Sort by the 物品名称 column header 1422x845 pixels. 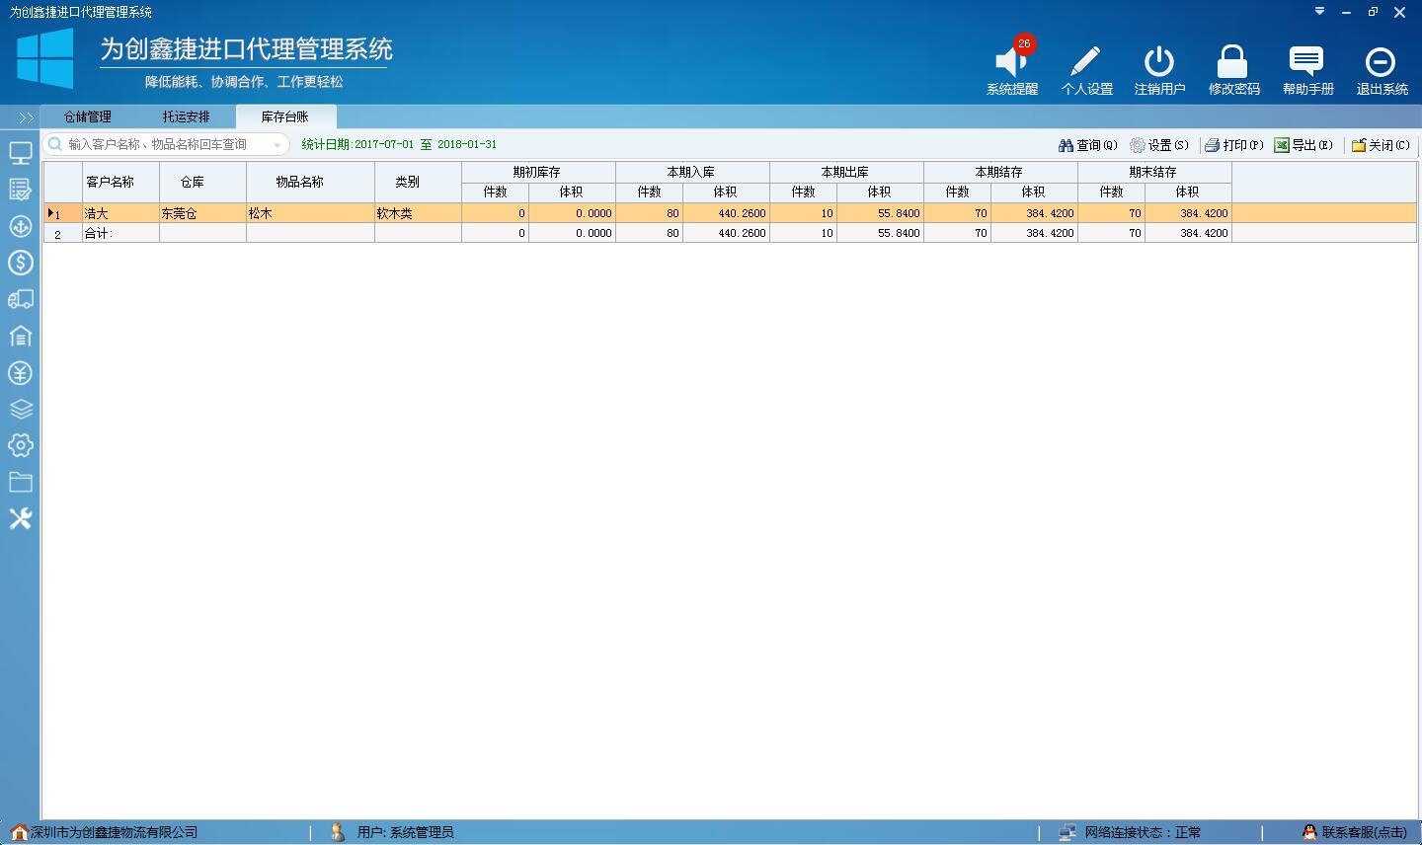click(310, 182)
